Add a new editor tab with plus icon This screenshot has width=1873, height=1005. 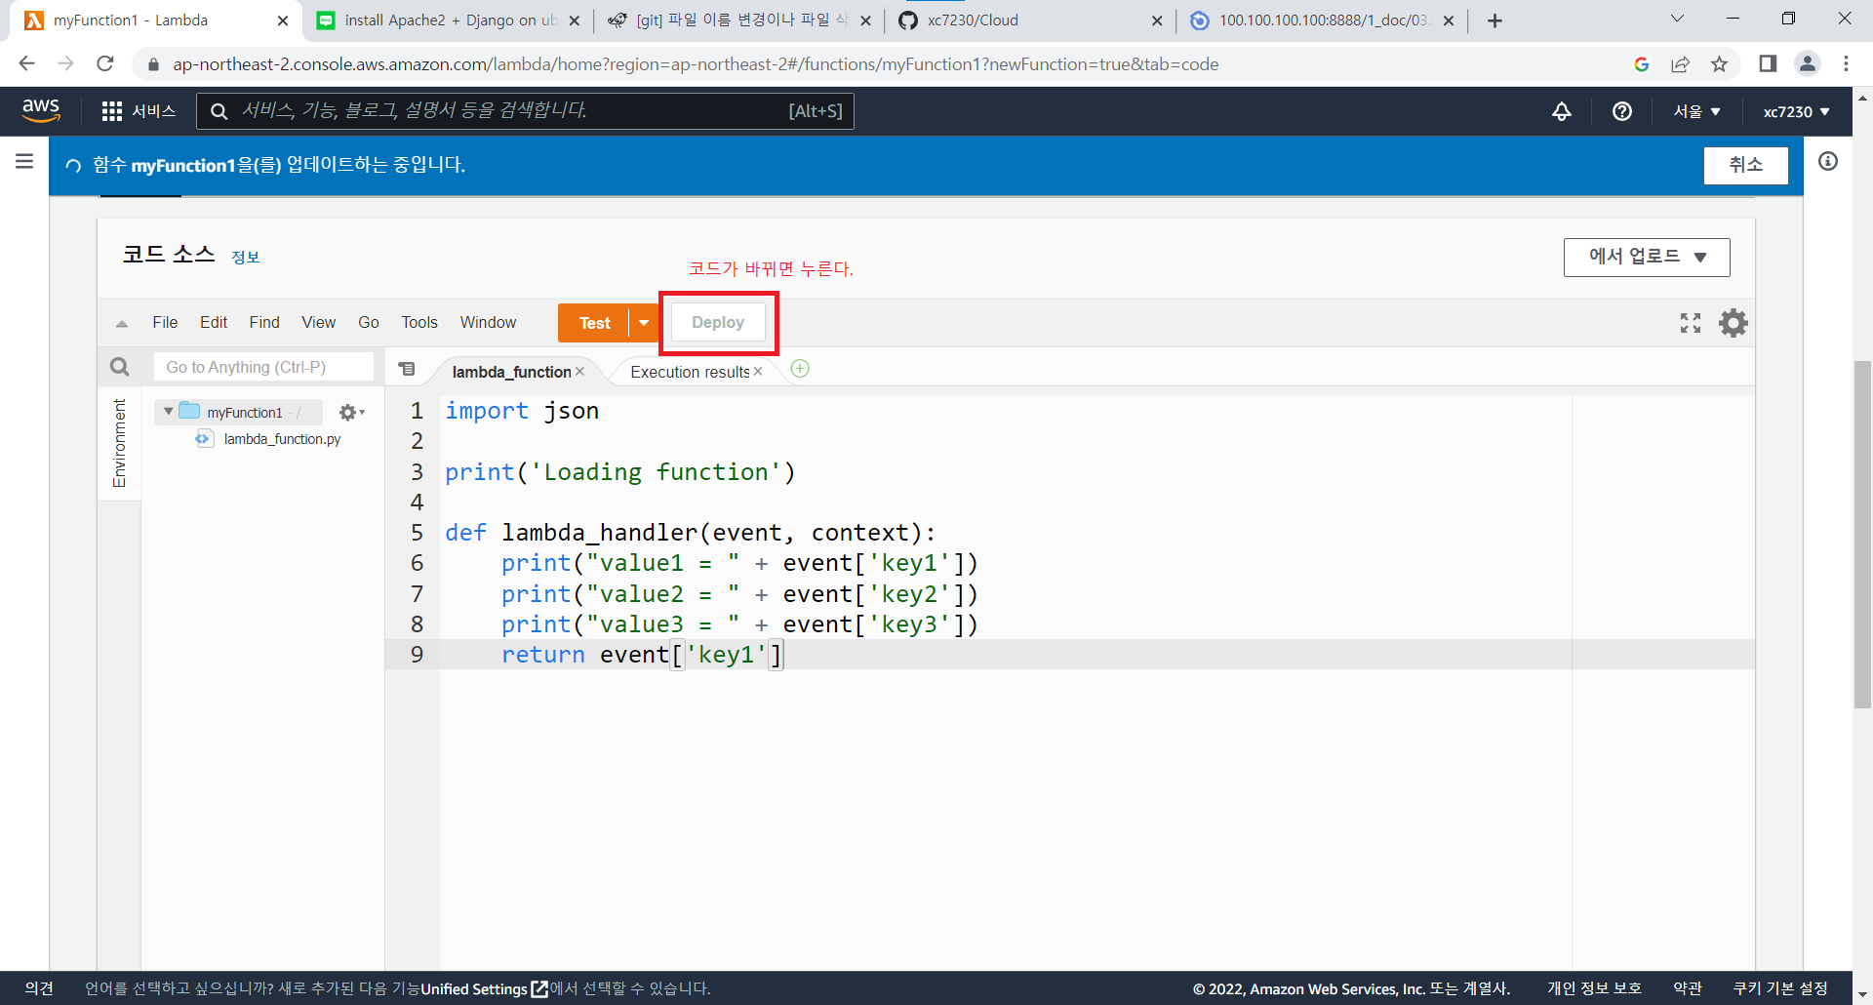(800, 369)
